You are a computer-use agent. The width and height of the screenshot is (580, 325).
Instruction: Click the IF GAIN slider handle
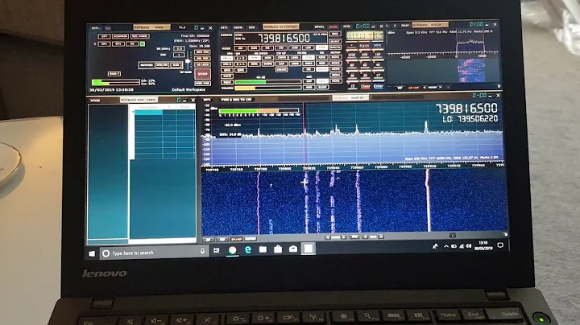click(188, 61)
